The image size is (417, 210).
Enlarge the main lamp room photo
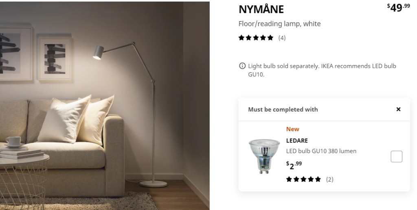pos(105,106)
